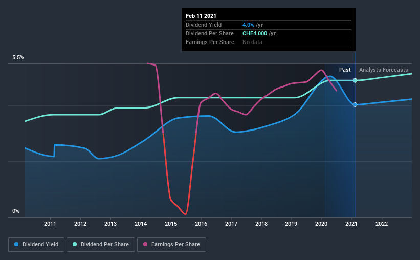Click the 2012 x-axis label
Screen dimensions: 420x260
[x=80, y=224]
